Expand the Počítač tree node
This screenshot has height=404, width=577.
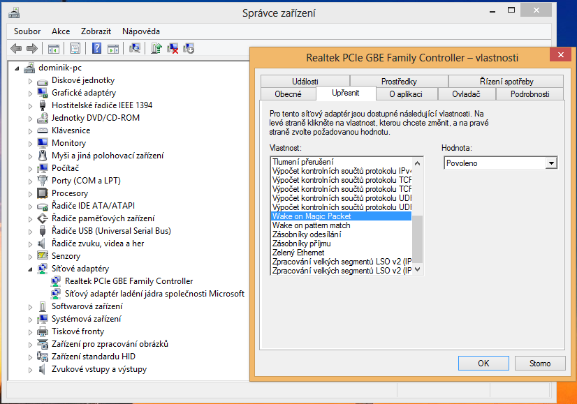pyautogui.click(x=30, y=169)
